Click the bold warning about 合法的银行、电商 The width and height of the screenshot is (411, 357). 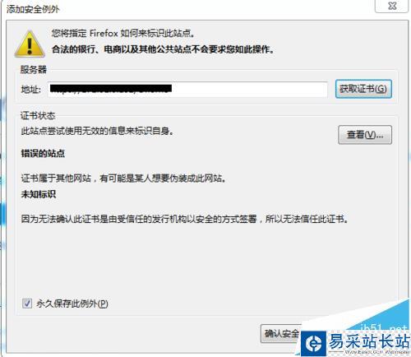coord(164,49)
